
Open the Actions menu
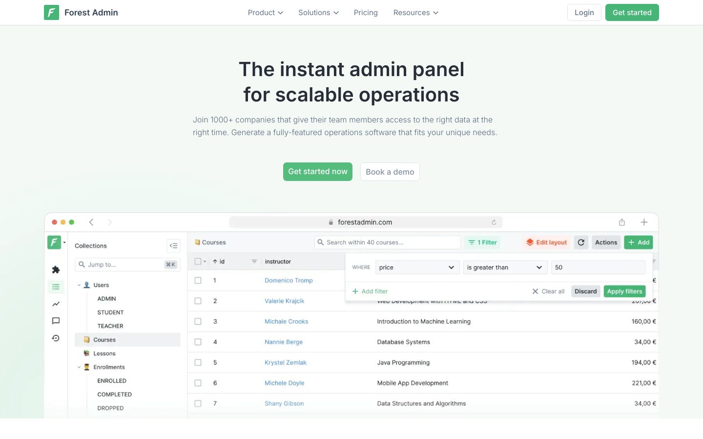[x=606, y=242]
